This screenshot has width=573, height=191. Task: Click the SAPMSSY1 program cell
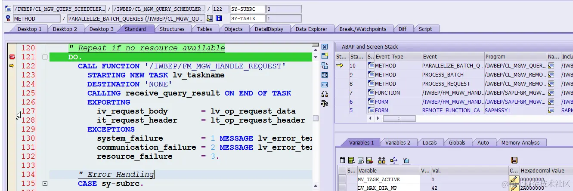tap(515, 111)
